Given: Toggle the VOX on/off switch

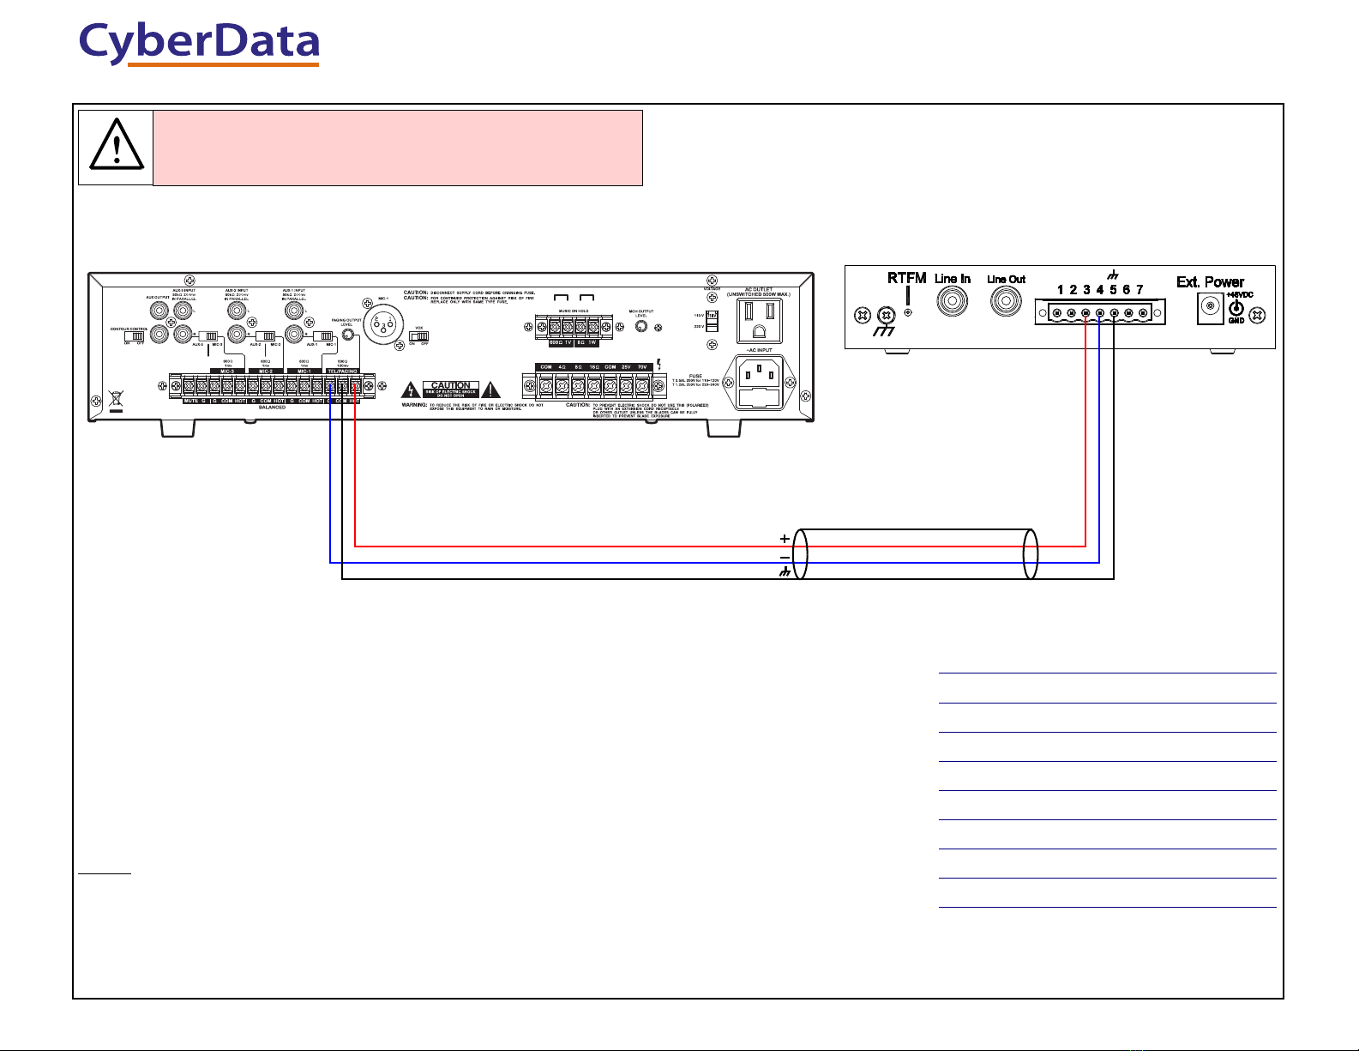Looking at the screenshot, I should click(418, 335).
